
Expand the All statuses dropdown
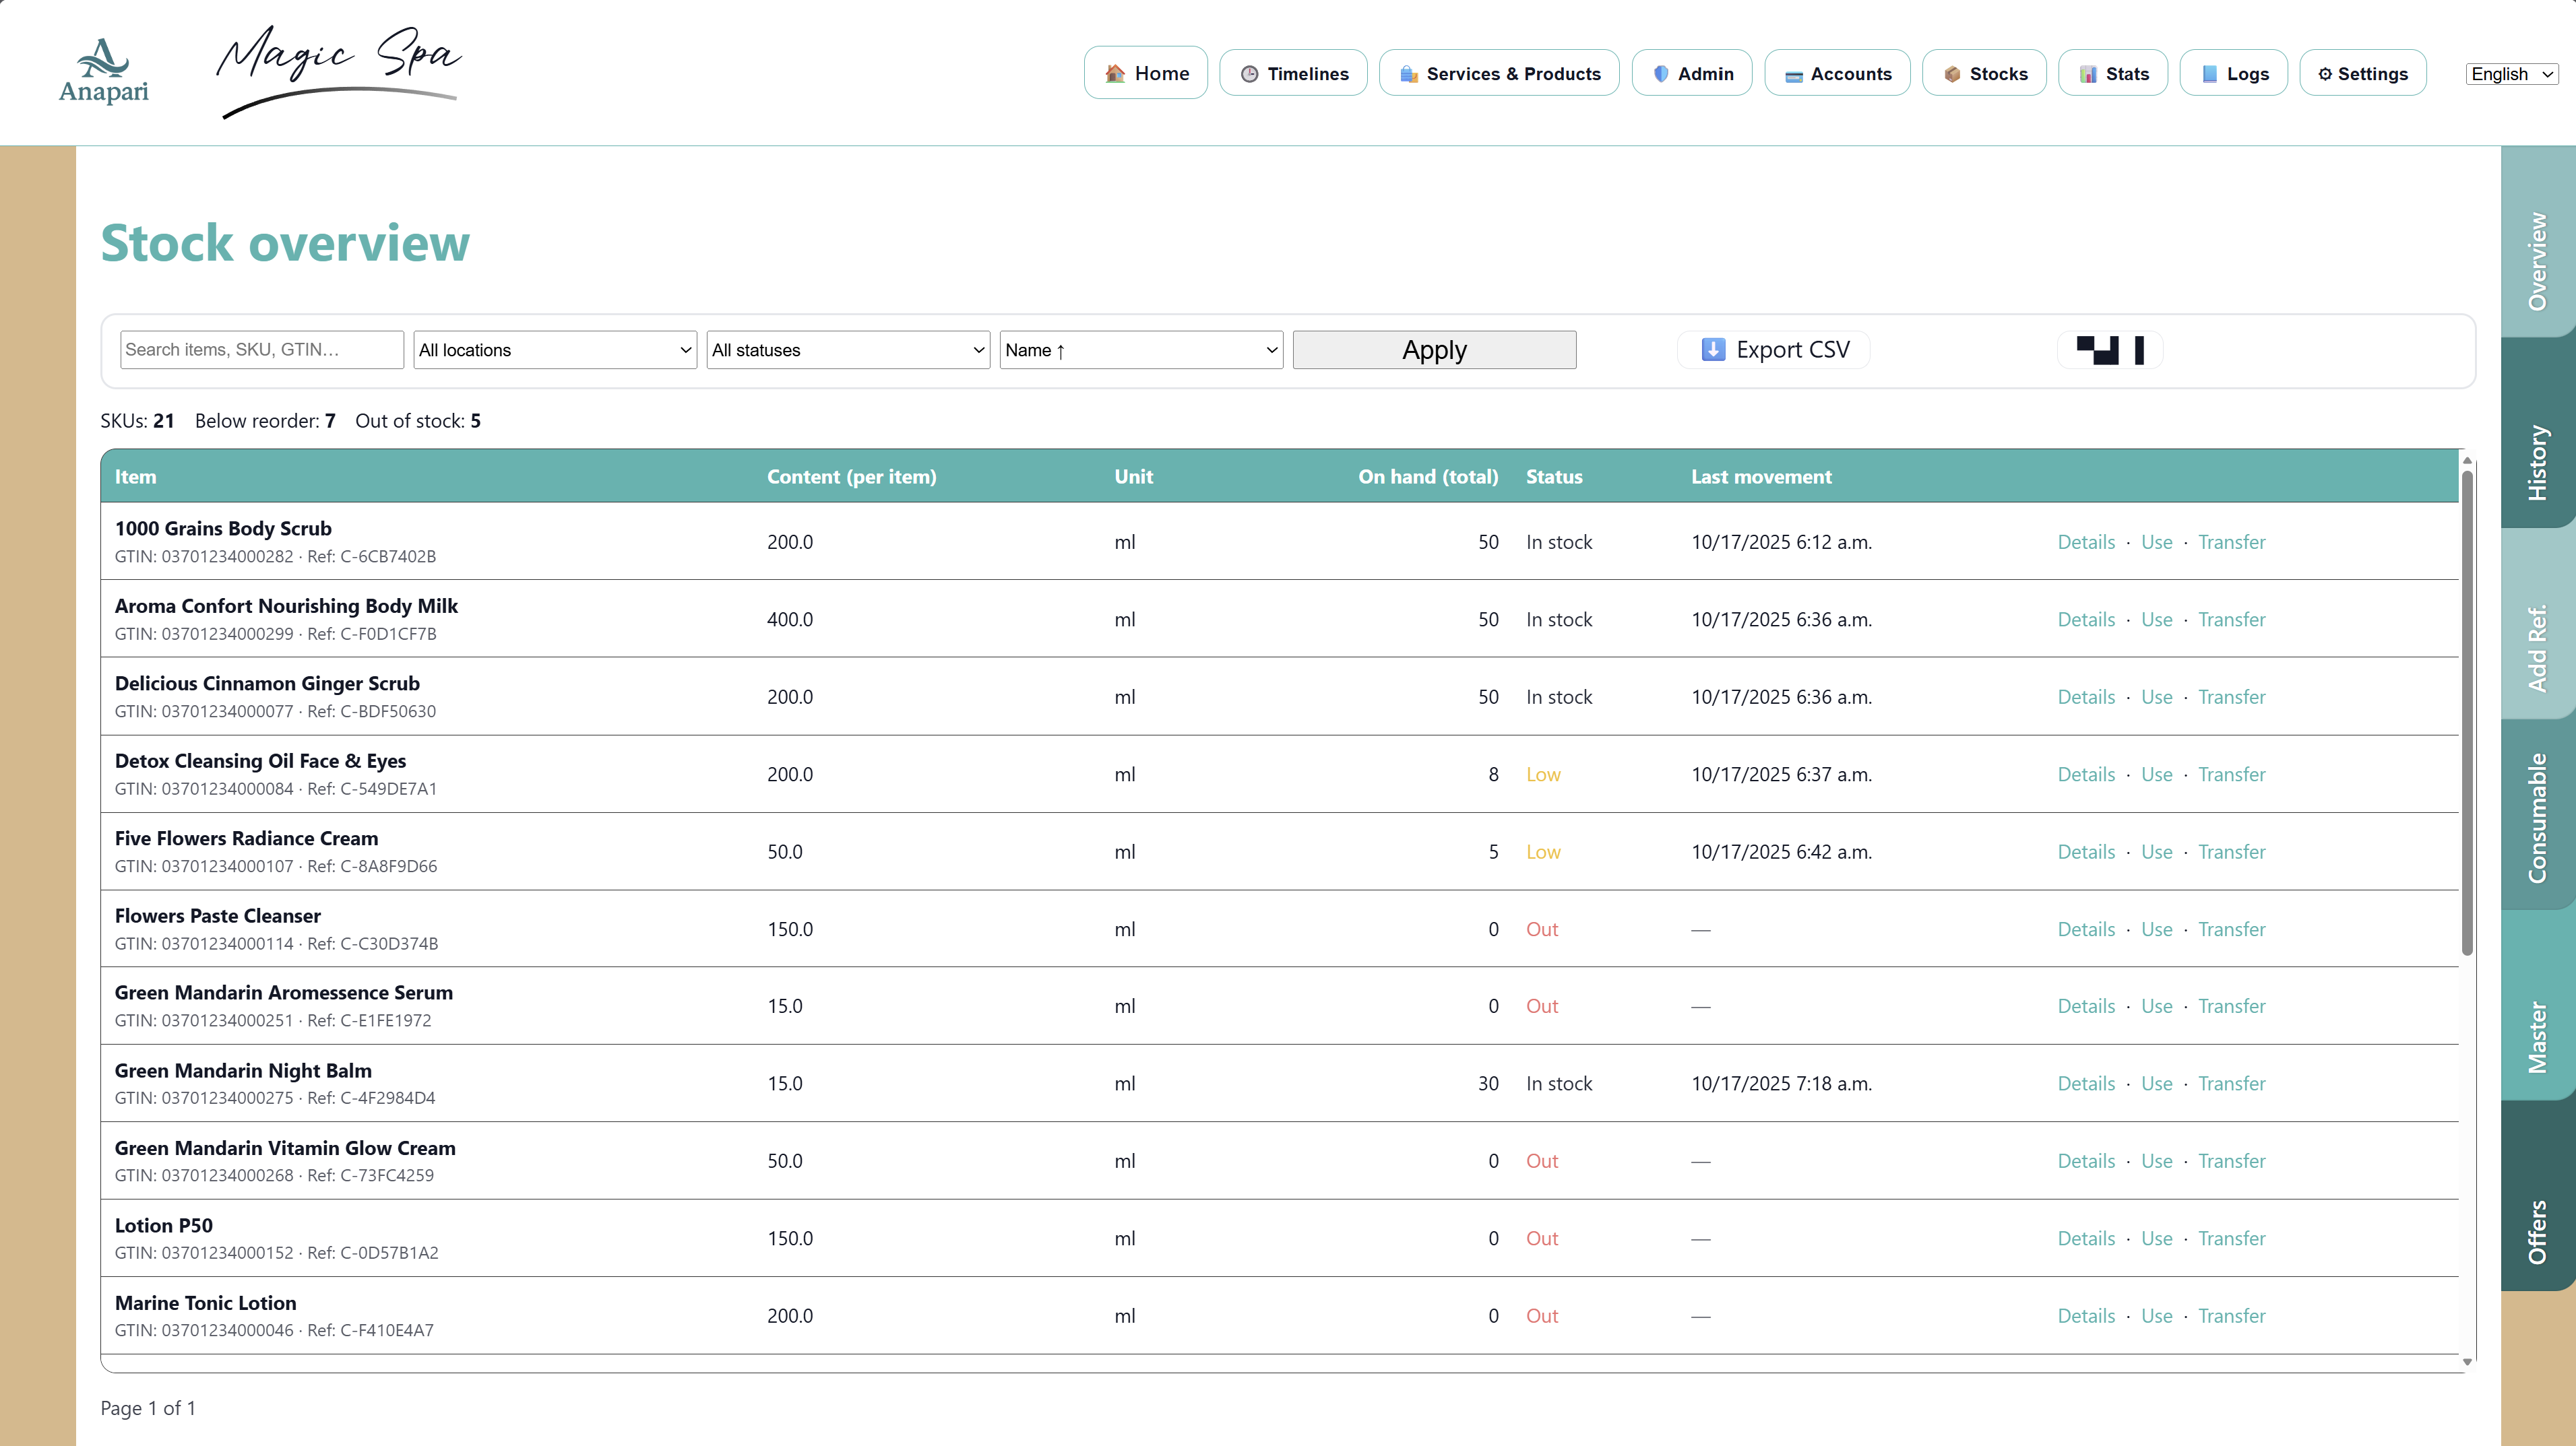point(848,350)
